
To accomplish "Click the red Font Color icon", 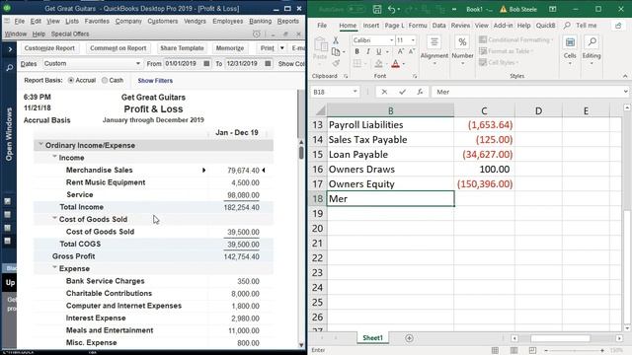I will [395, 63].
